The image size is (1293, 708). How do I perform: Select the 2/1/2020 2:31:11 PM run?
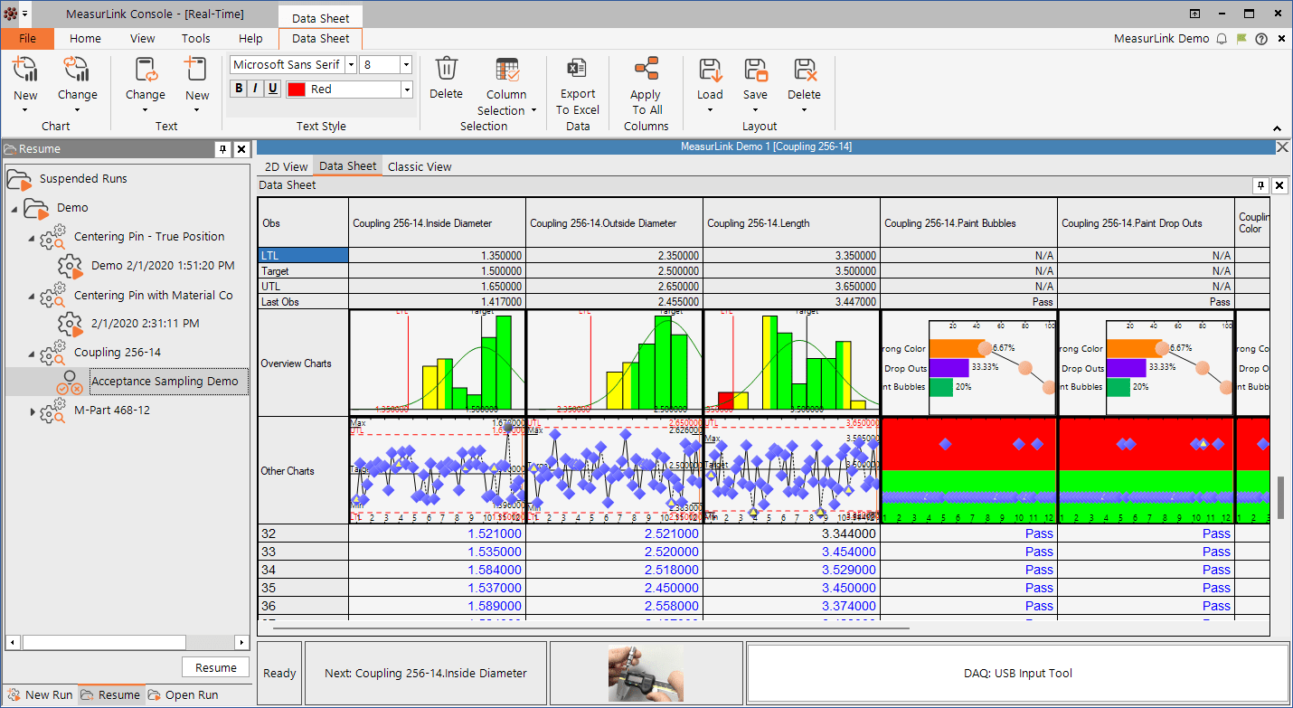146,323
